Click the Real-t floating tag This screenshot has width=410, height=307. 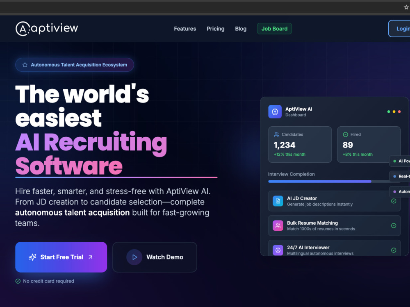tap(400, 176)
